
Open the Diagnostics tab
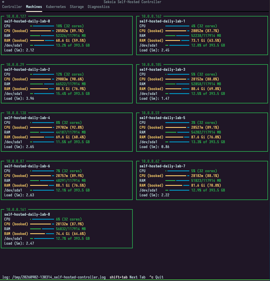(99, 7)
